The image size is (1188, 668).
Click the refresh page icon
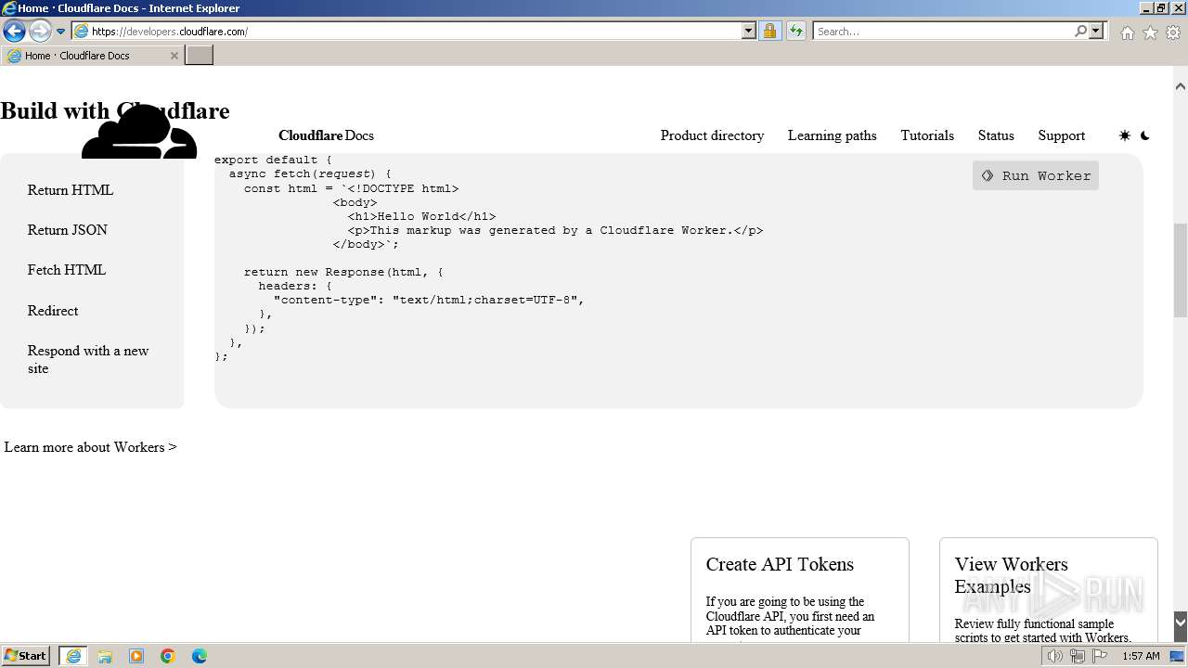[795, 32]
